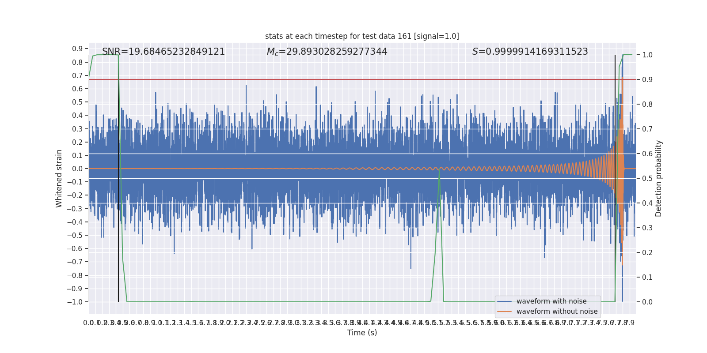Viewport: 707px width, 353px height.
Task: Select 'waveform with noise' legend text
Action: (x=551, y=301)
